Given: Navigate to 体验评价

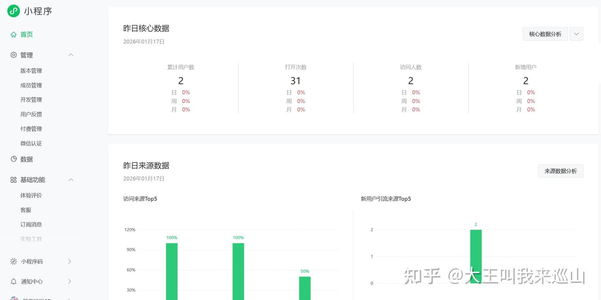Looking at the screenshot, I should point(31,195).
